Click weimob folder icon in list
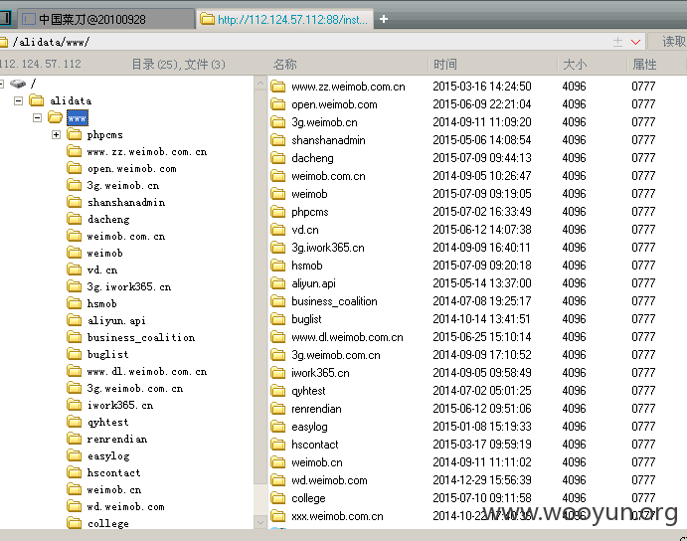 coord(278,193)
